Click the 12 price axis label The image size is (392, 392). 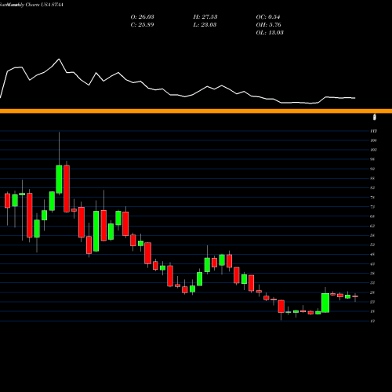(x=372, y=321)
